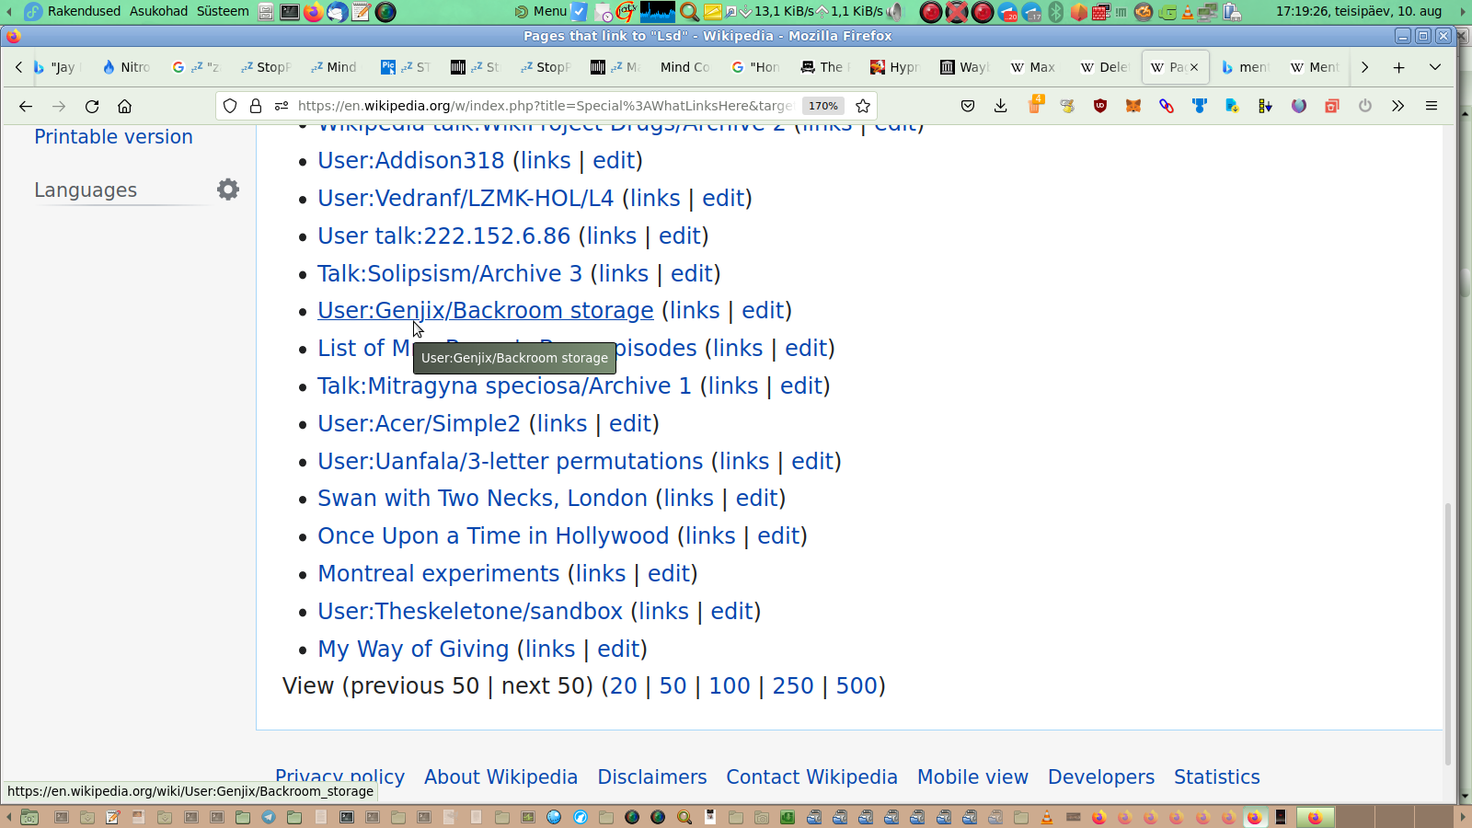Open My Way of Giving link
This screenshot has width=1472, height=828.
(x=413, y=650)
